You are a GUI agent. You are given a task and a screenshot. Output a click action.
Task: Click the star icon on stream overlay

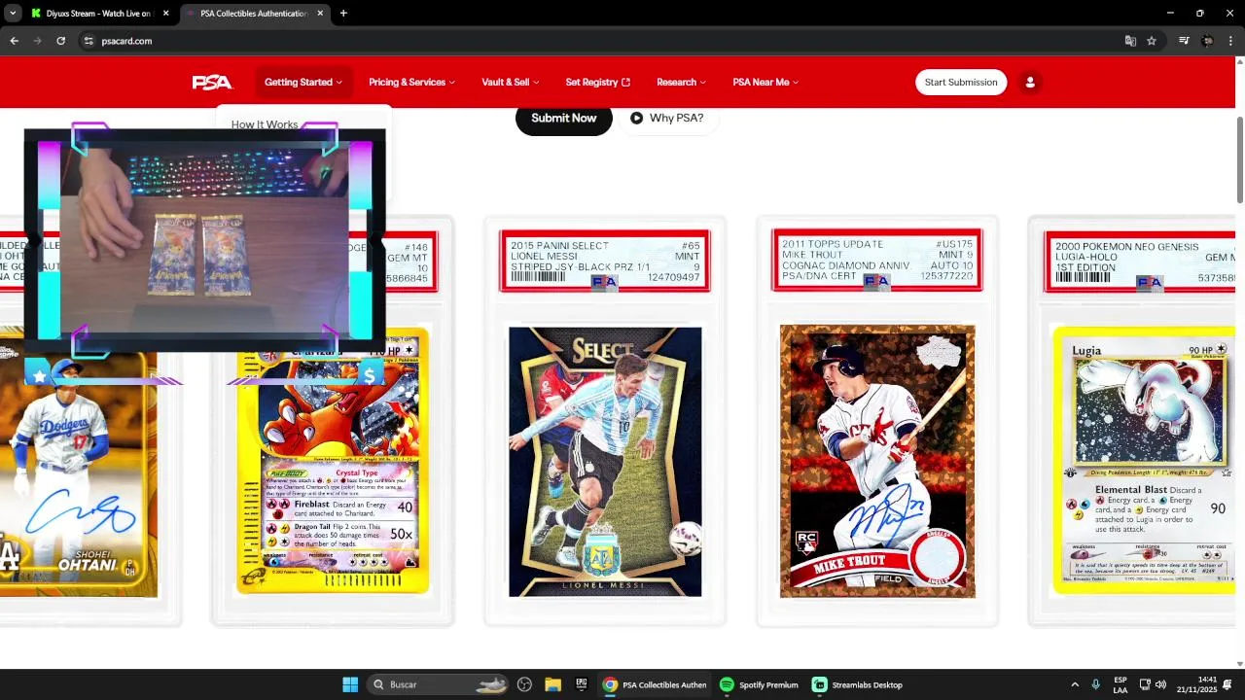tap(39, 375)
